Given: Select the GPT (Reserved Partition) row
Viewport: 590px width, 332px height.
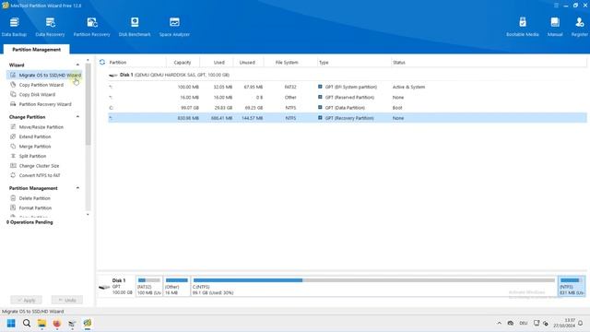Looking at the screenshot, I should point(347,98).
